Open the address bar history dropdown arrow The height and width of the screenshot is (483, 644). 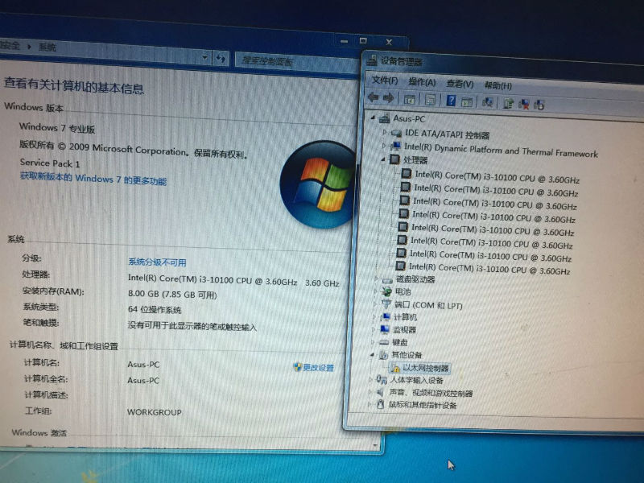tap(205, 58)
